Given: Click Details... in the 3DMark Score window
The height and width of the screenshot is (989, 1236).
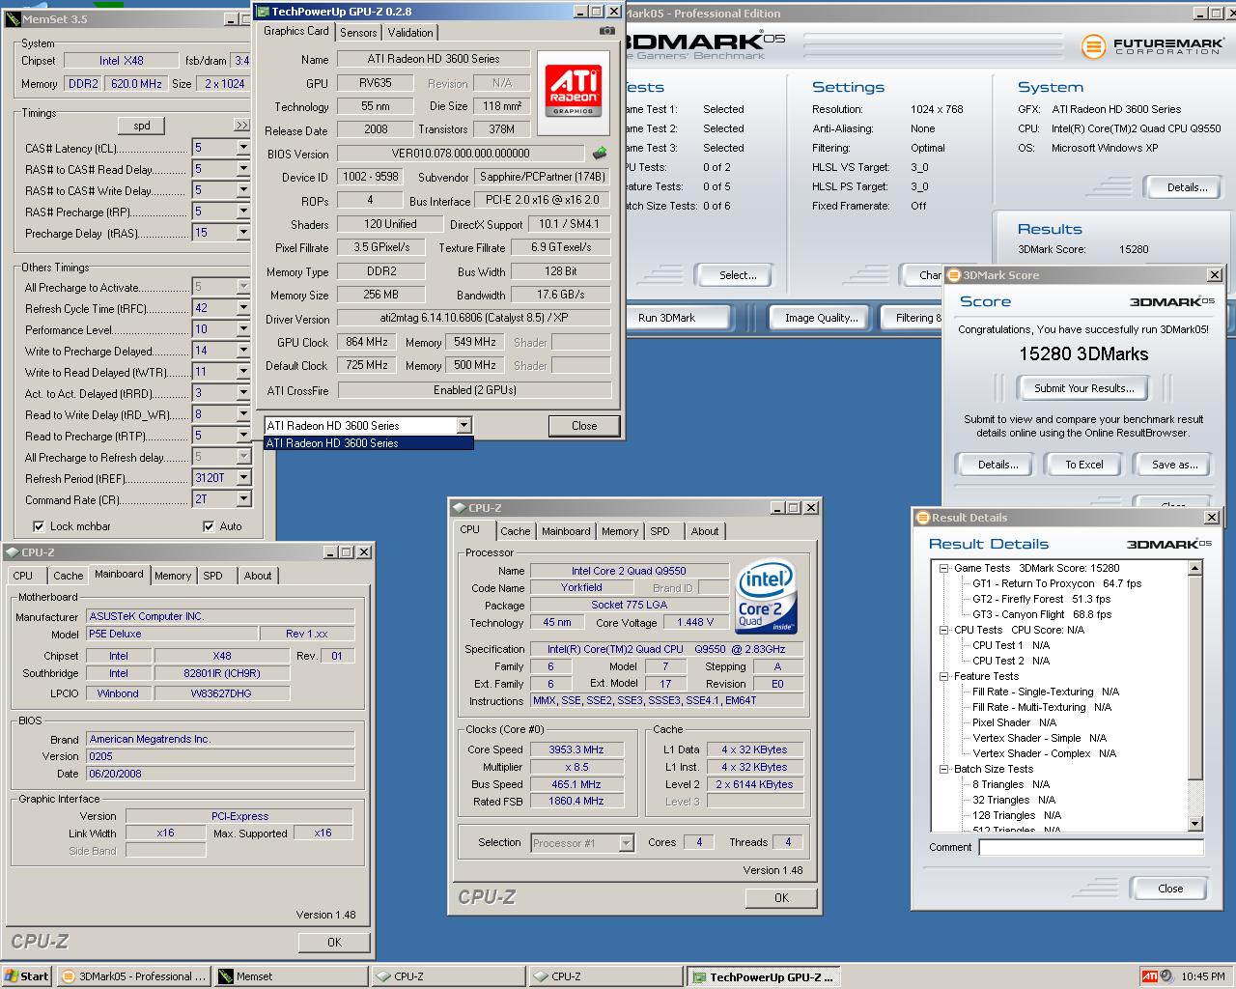Looking at the screenshot, I should pyautogui.click(x=997, y=465).
